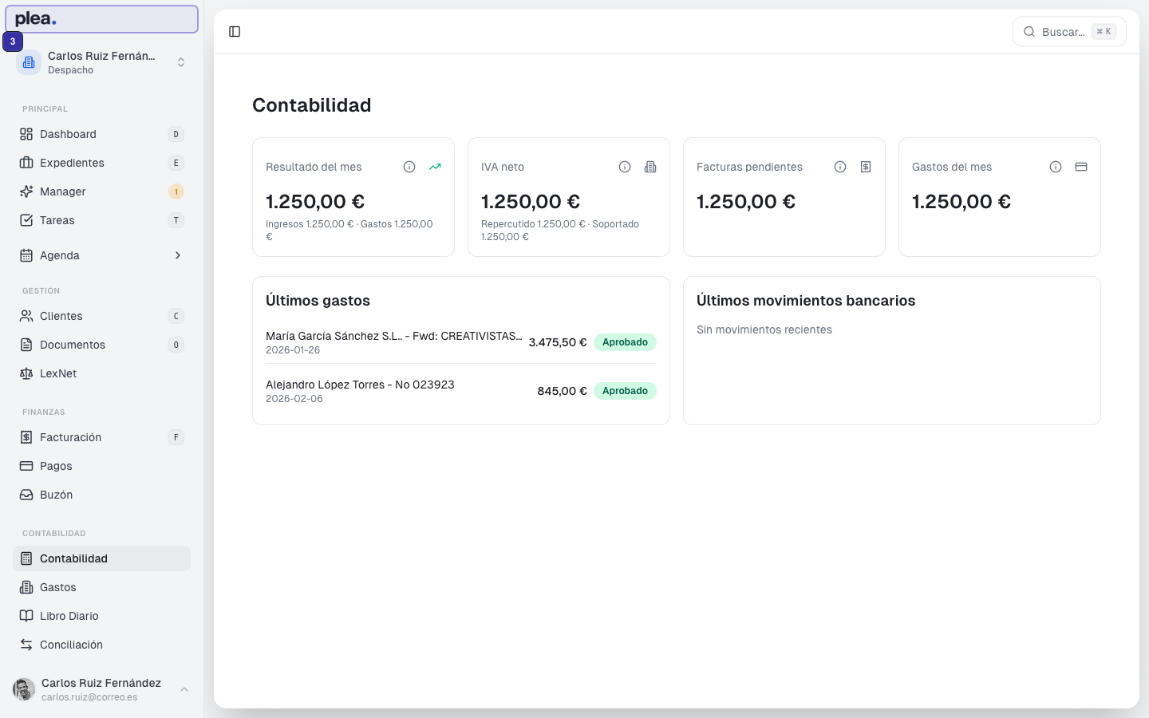1149x718 pixels.
Task: Click the Facturación receipt icon
Action: click(x=26, y=437)
